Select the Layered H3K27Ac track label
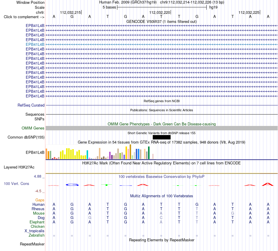The height and width of the screenshot is (251, 278). click(x=19, y=167)
